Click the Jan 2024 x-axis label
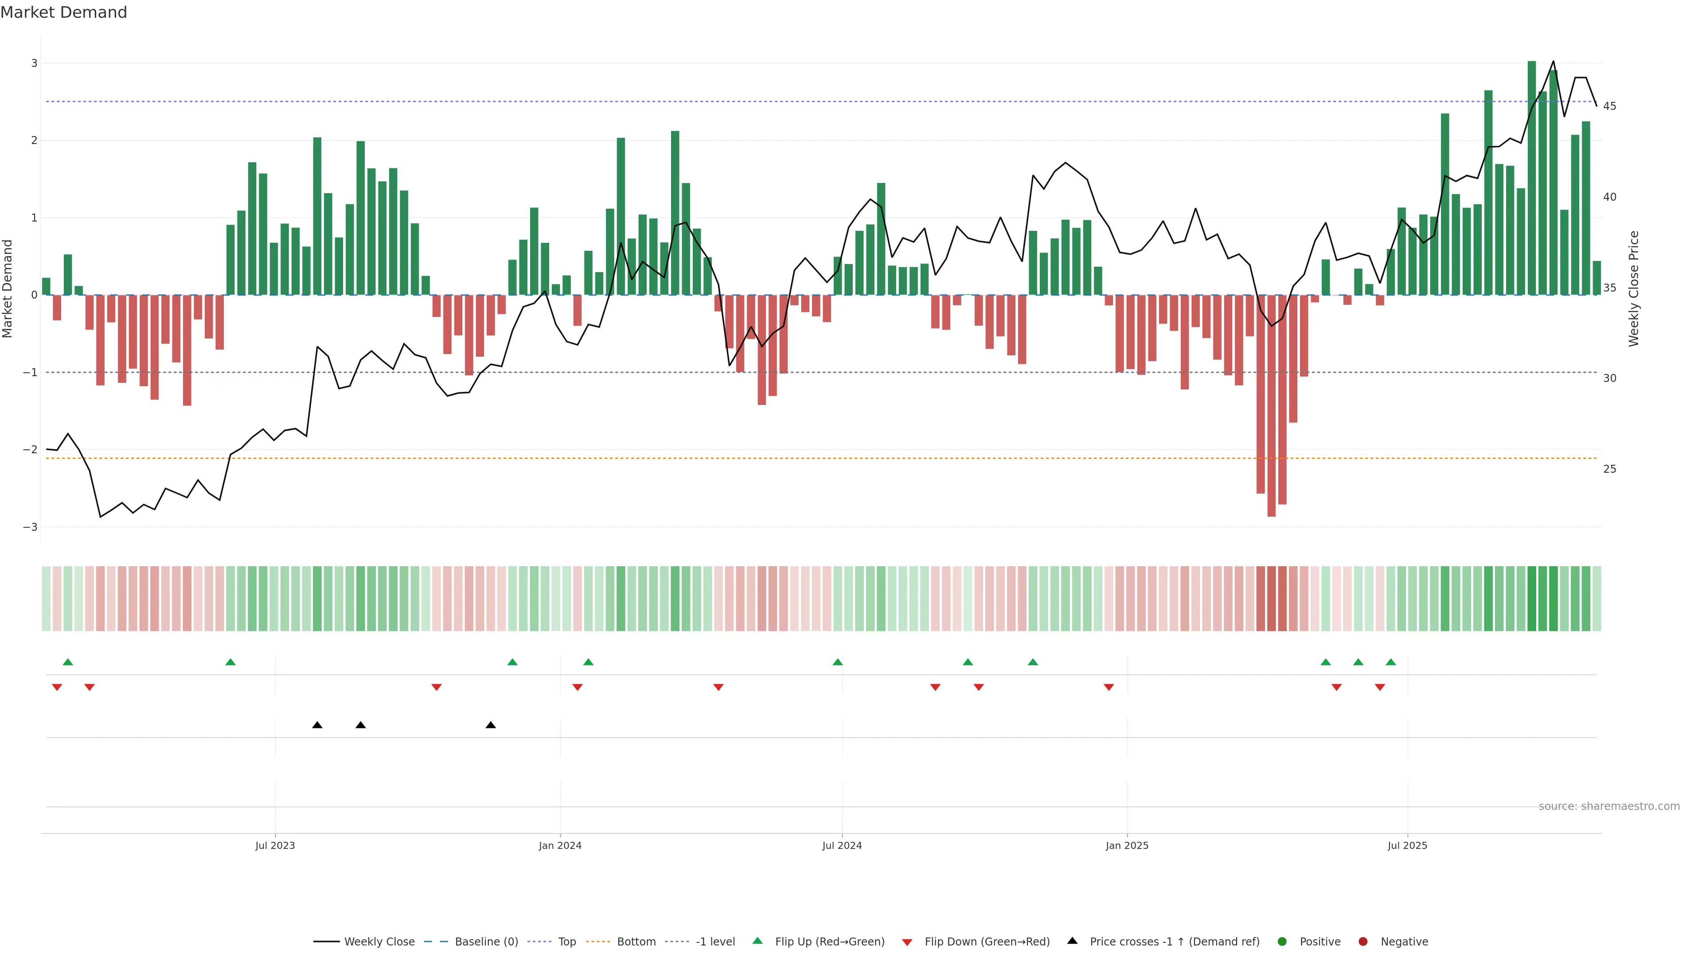The height and width of the screenshot is (957, 1702). 560,846
